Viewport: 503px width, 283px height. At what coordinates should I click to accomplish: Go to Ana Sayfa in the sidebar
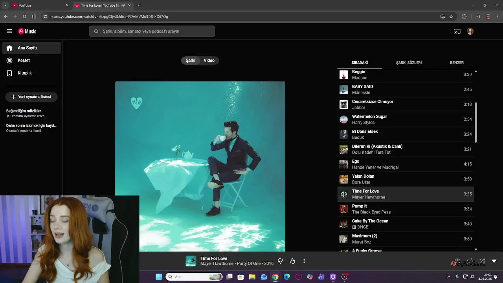point(31,48)
